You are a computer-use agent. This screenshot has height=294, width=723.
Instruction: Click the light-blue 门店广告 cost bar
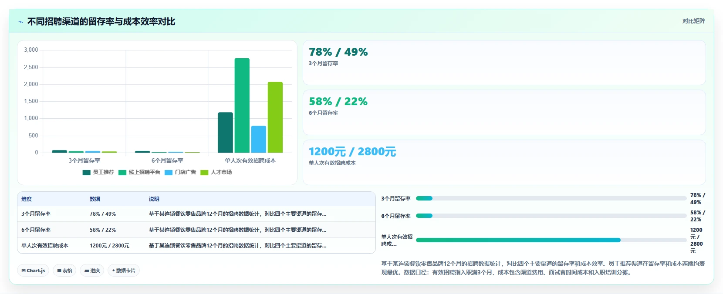[x=259, y=139]
